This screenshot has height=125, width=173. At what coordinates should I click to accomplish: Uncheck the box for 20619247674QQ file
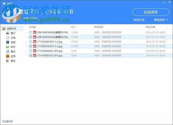point(31,37)
